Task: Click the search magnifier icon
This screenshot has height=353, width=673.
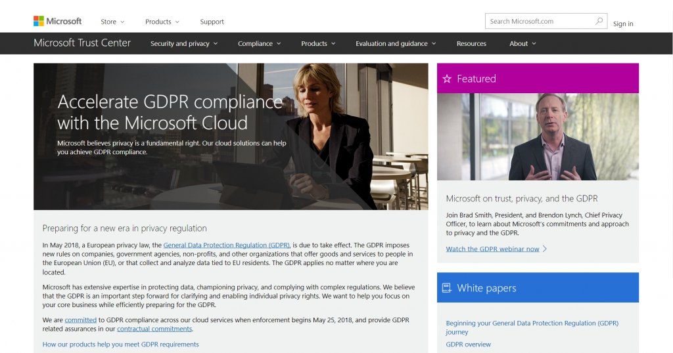Action: [x=599, y=21]
